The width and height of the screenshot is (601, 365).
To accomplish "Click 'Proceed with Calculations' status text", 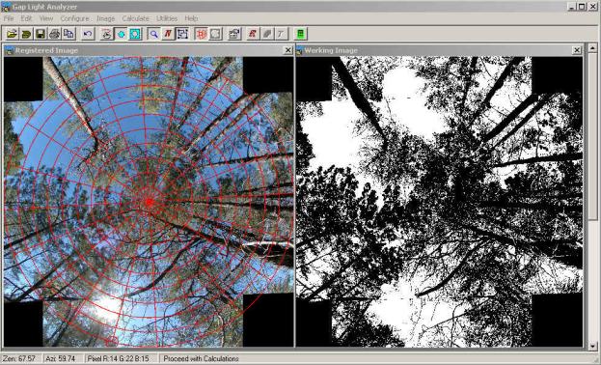I will point(202,358).
